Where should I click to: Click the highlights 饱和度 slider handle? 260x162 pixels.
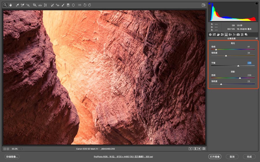click(x=226, y=56)
